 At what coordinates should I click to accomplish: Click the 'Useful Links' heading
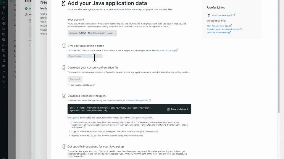point(216,7)
